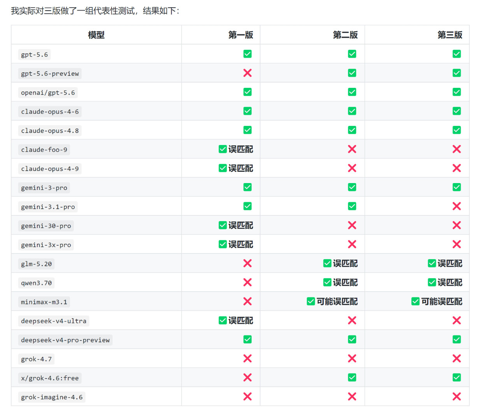488x412 pixels.
Task: Click red cross for grok-4.7 in 第二版
Action: [x=352, y=359]
